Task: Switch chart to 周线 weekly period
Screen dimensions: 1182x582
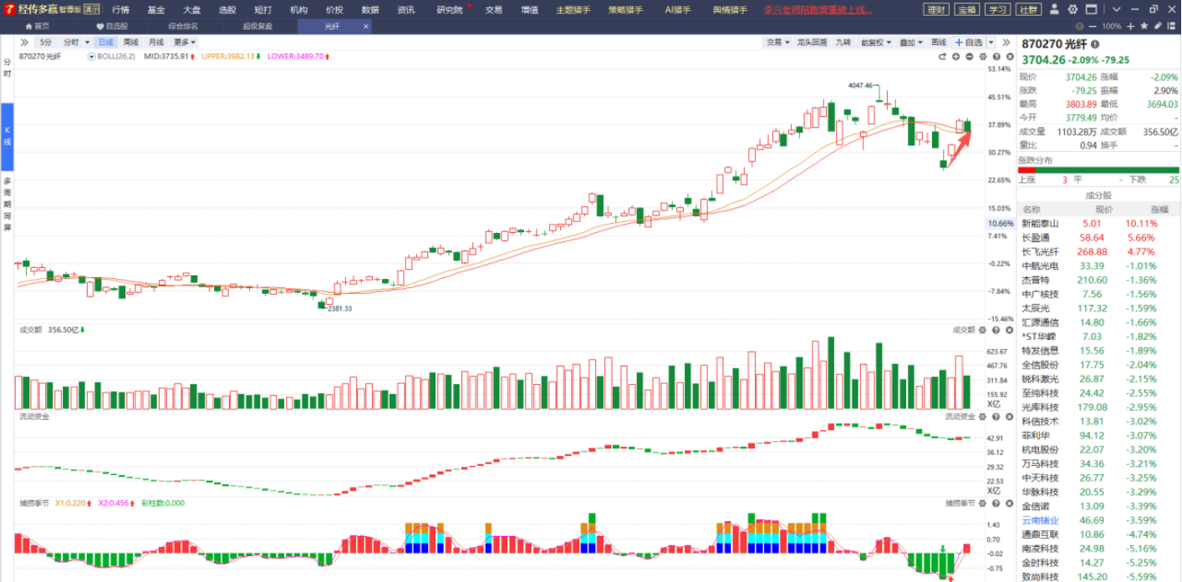Action: (x=131, y=43)
